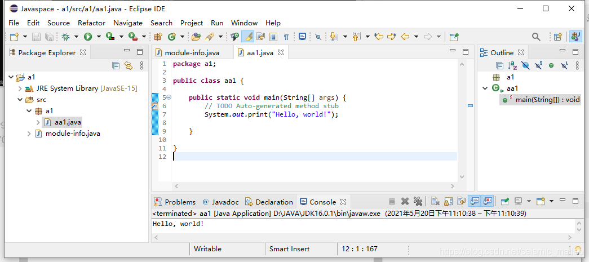Switch to the Javadoc tab
This screenshot has width=589, height=262.
coord(220,202)
